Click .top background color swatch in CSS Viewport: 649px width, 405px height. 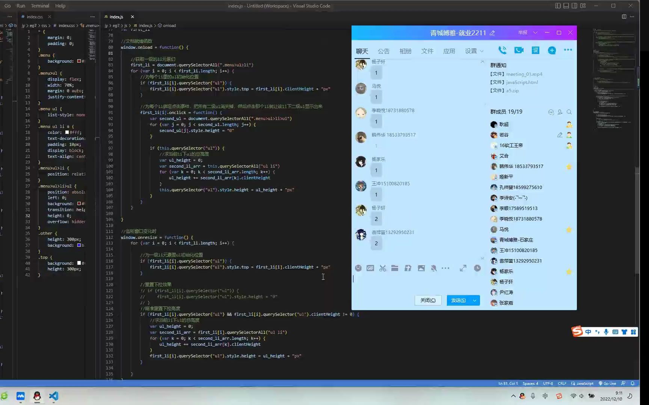coord(79,263)
